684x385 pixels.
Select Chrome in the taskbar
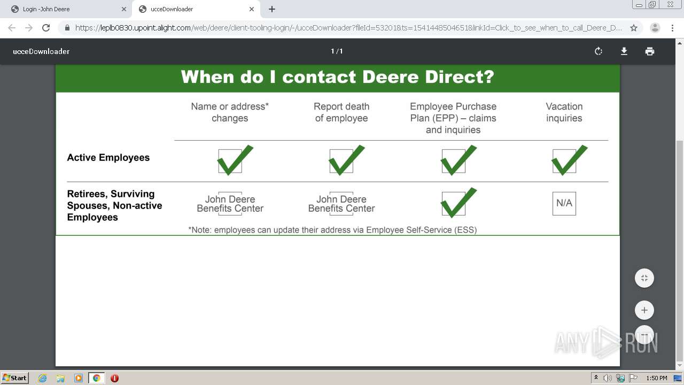(96, 378)
